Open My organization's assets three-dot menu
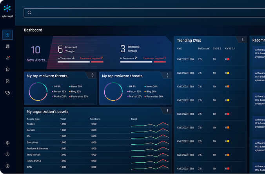265x174 pixels. (x=167, y=111)
